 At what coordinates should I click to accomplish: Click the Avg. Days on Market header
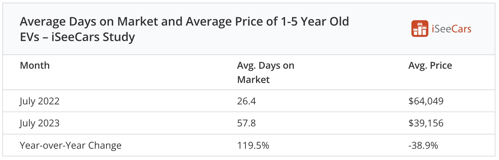click(266, 73)
